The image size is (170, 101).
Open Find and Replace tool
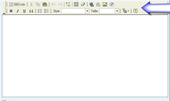coord(68,4)
